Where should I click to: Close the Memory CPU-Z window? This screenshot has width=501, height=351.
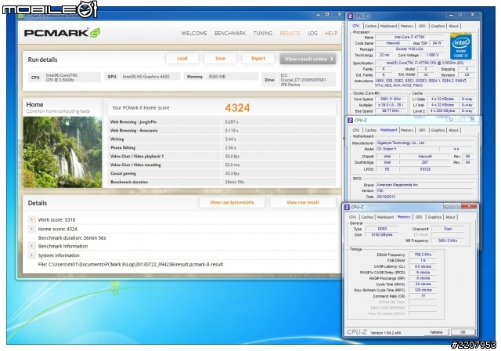[x=469, y=206]
